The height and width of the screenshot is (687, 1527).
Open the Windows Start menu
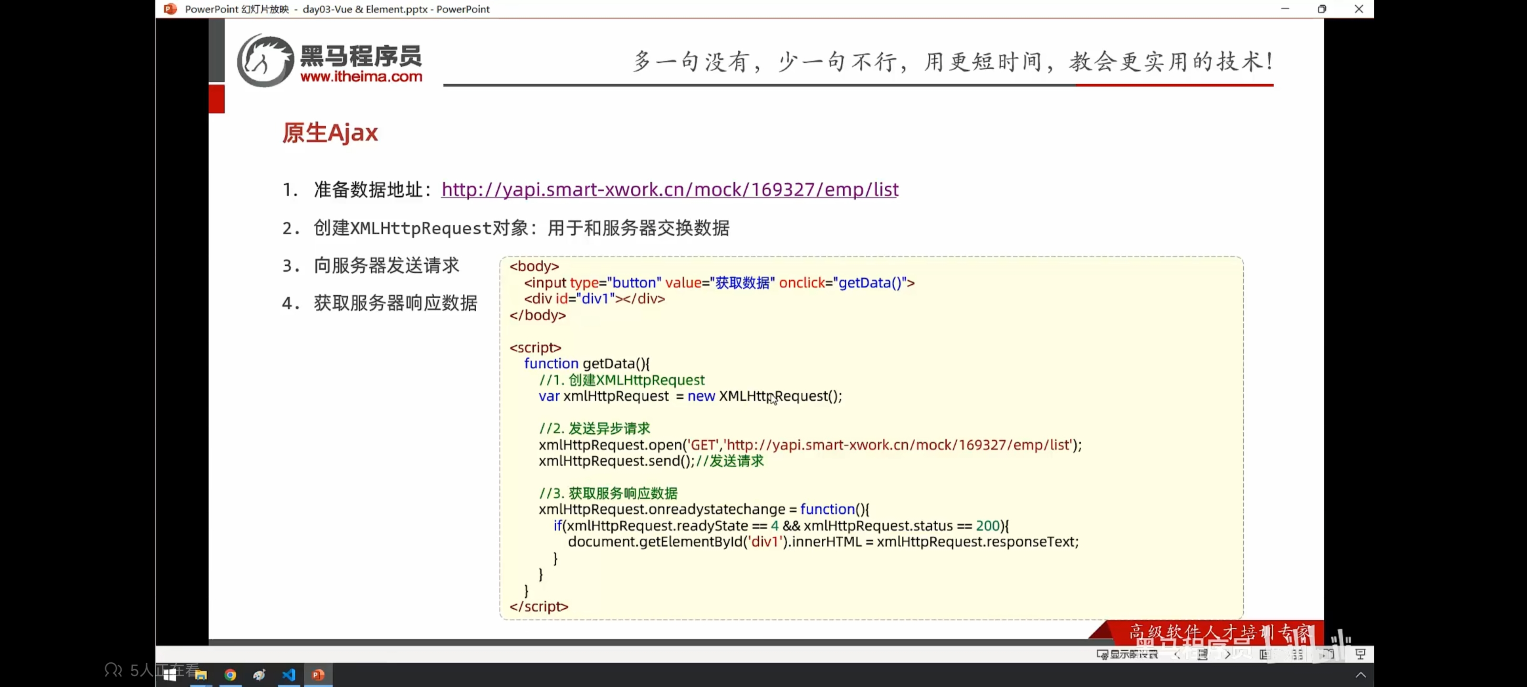pyautogui.click(x=170, y=675)
